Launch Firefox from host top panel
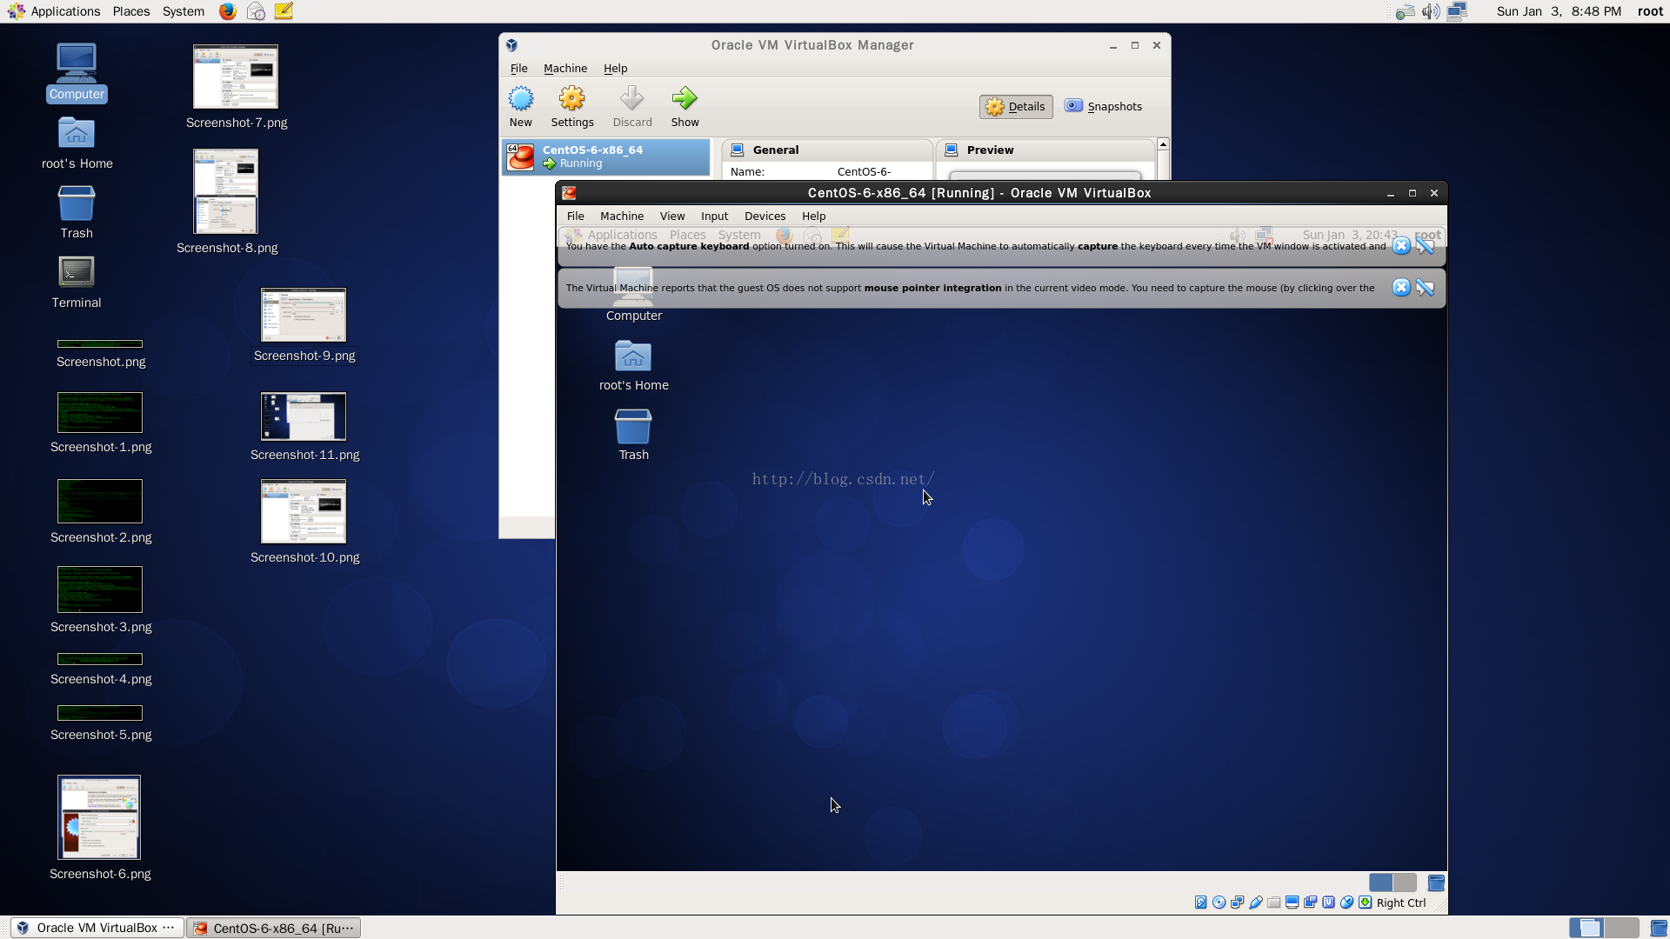Image resolution: width=1670 pixels, height=939 pixels. click(x=227, y=11)
